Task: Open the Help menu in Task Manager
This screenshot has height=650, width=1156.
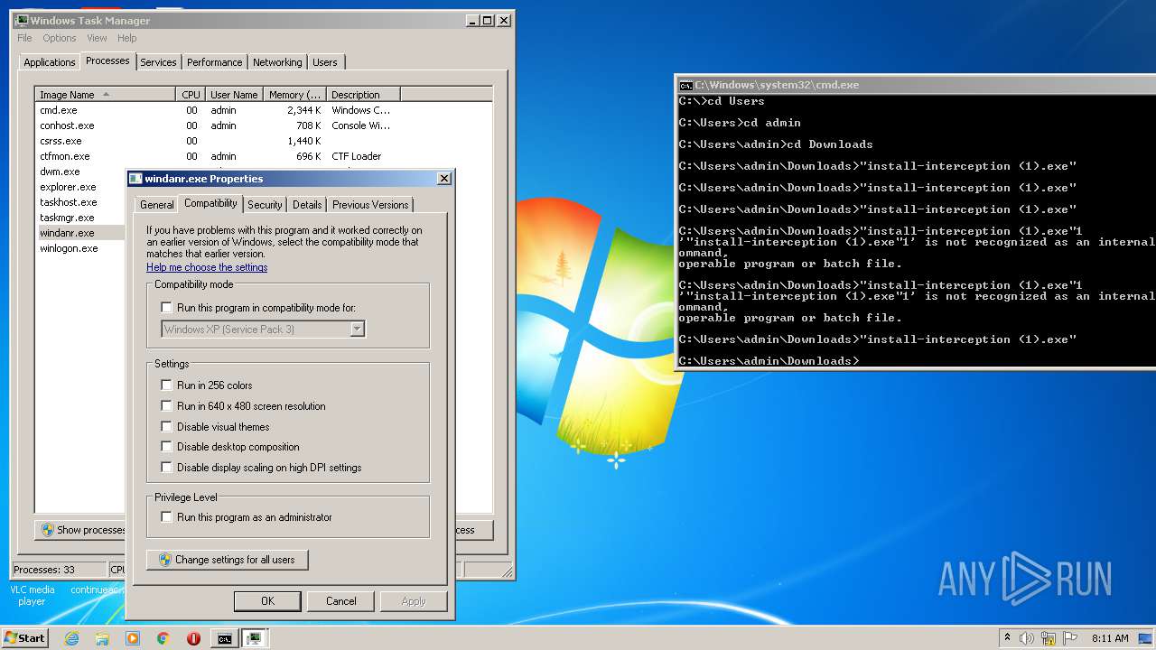Action: coord(127,38)
